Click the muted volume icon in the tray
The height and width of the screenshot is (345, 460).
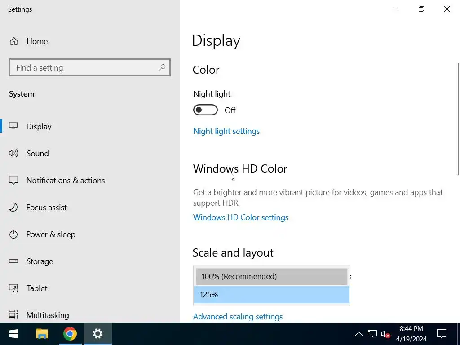(385, 334)
